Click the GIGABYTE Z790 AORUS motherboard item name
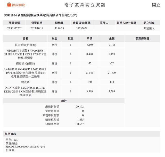Viewport: 165px width, 157px height. coord(25,54)
